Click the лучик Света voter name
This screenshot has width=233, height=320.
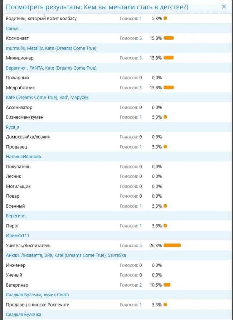(56, 295)
